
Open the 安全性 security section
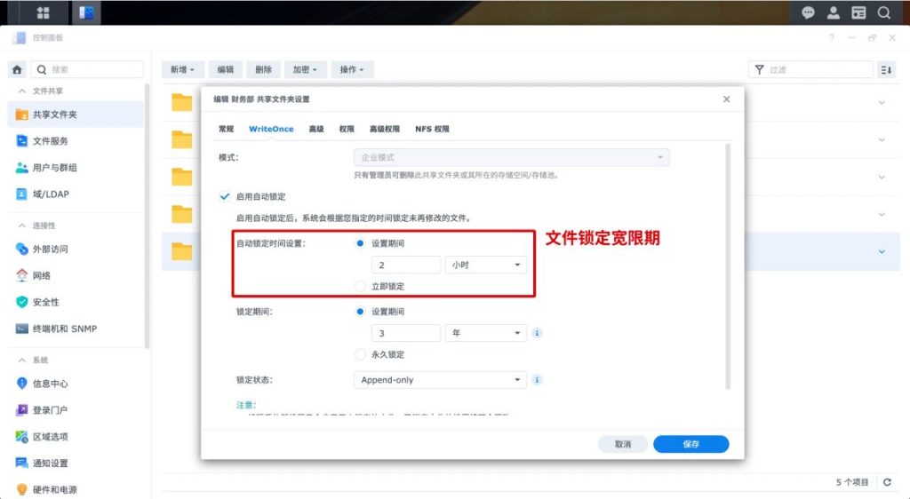[x=45, y=302]
